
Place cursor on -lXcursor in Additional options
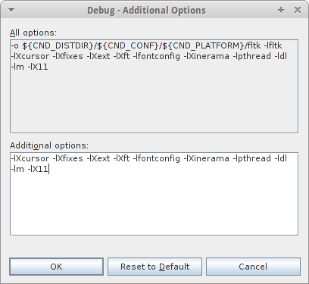click(x=30, y=158)
